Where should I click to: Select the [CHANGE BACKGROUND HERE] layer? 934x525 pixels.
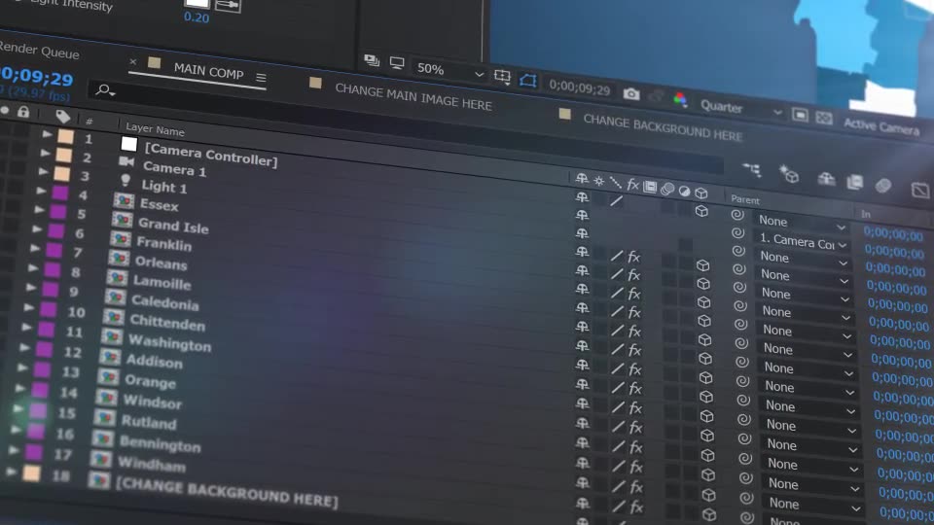coord(227,492)
